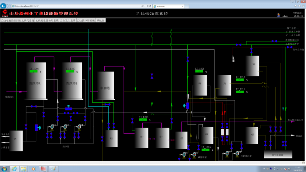Click the LI_1210 level value box

[240, 80]
